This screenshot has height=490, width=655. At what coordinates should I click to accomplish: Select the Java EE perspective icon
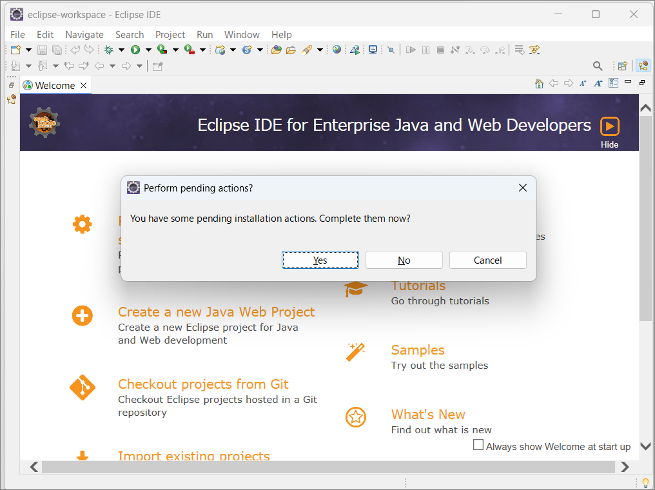(x=643, y=66)
